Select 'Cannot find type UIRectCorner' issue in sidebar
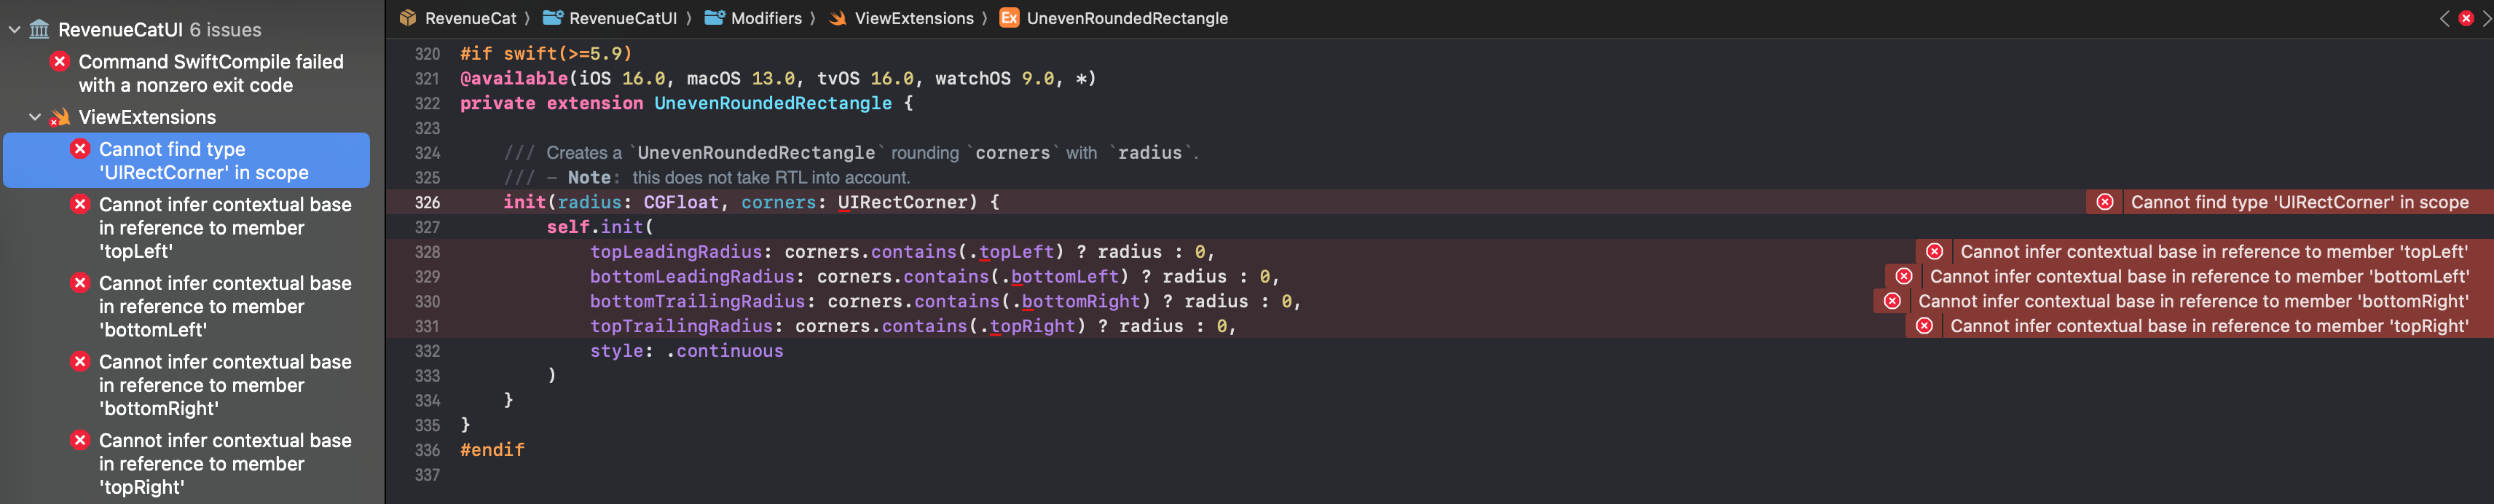This screenshot has height=504, width=2494. [187, 160]
